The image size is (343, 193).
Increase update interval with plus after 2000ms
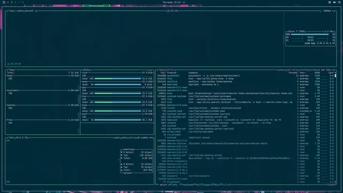click(x=333, y=11)
